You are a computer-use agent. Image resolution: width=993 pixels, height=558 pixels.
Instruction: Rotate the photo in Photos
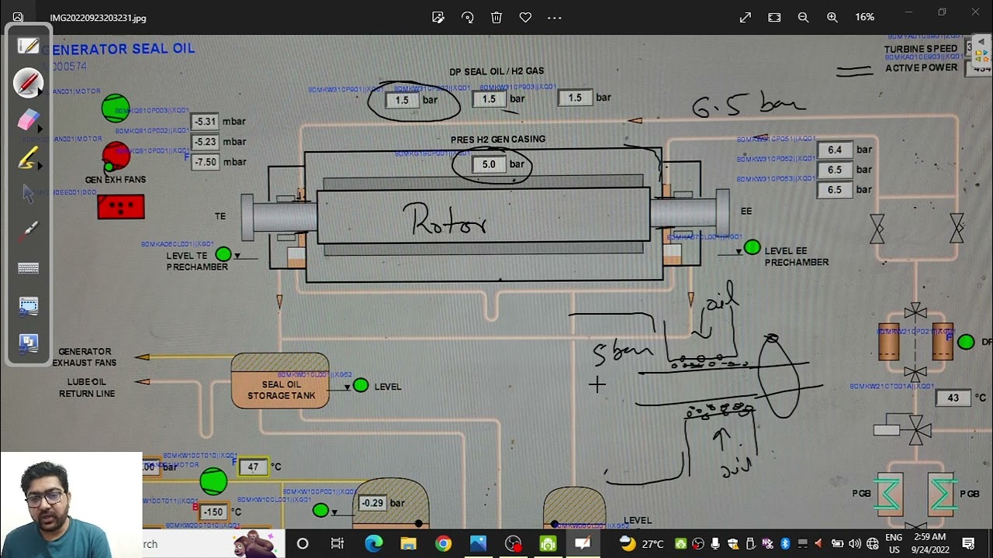coord(468,17)
